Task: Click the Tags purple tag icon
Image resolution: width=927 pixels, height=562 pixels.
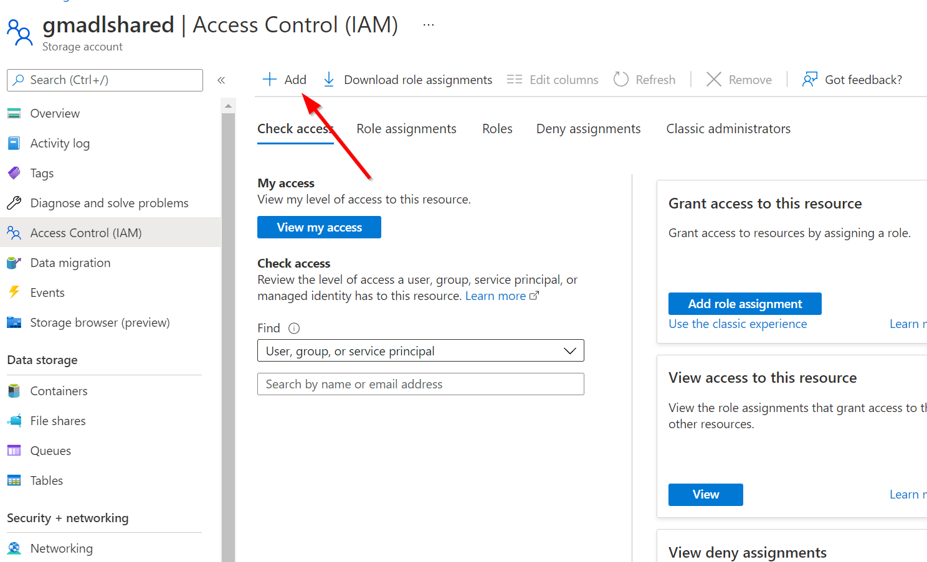Action: pyautogui.click(x=14, y=173)
